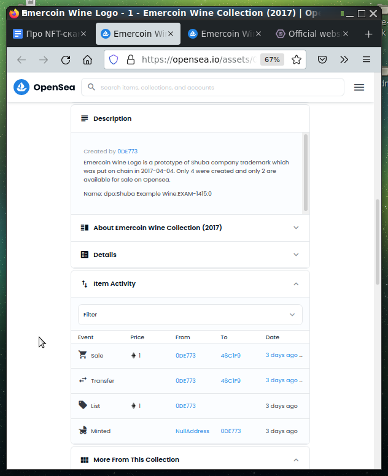Open 46C1F9 in the Sale row
Screen dimensions: 388x476
[x=230, y=356]
